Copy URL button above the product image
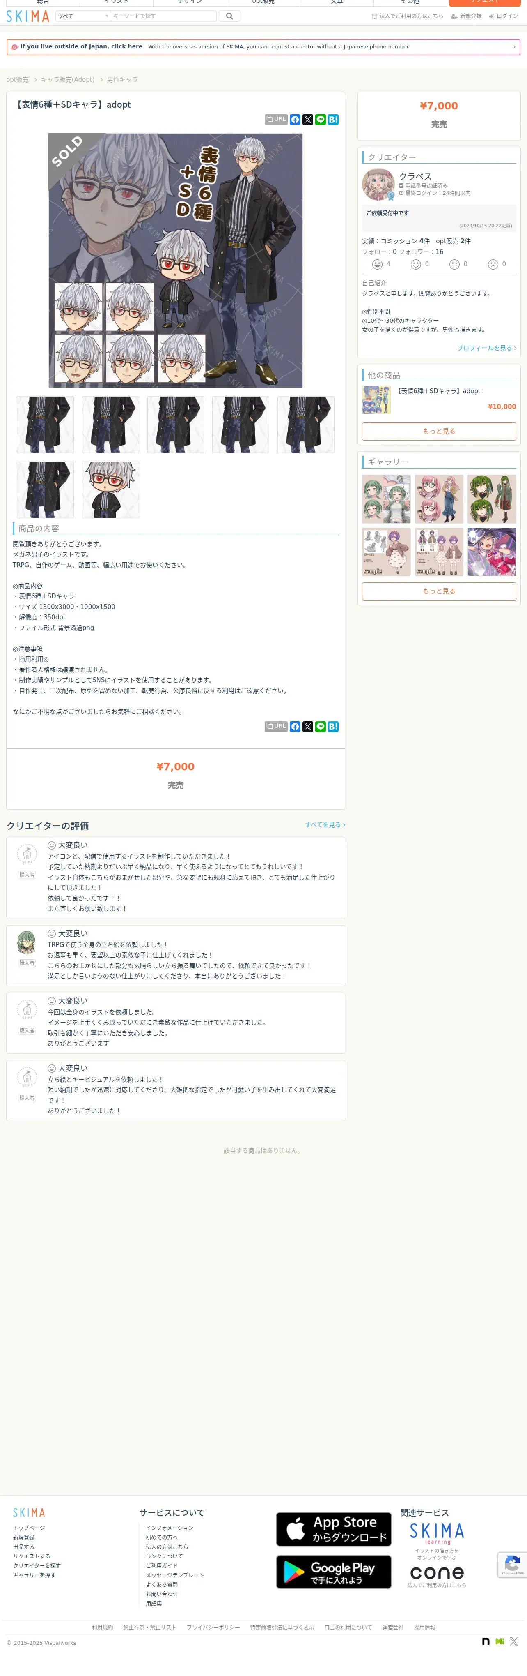Screen dimensions: 527x1676 [x=276, y=120]
